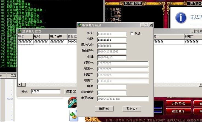The height and width of the screenshot is (122, 202).
Task: Open the file icon below sword icon
Action: 73,116
